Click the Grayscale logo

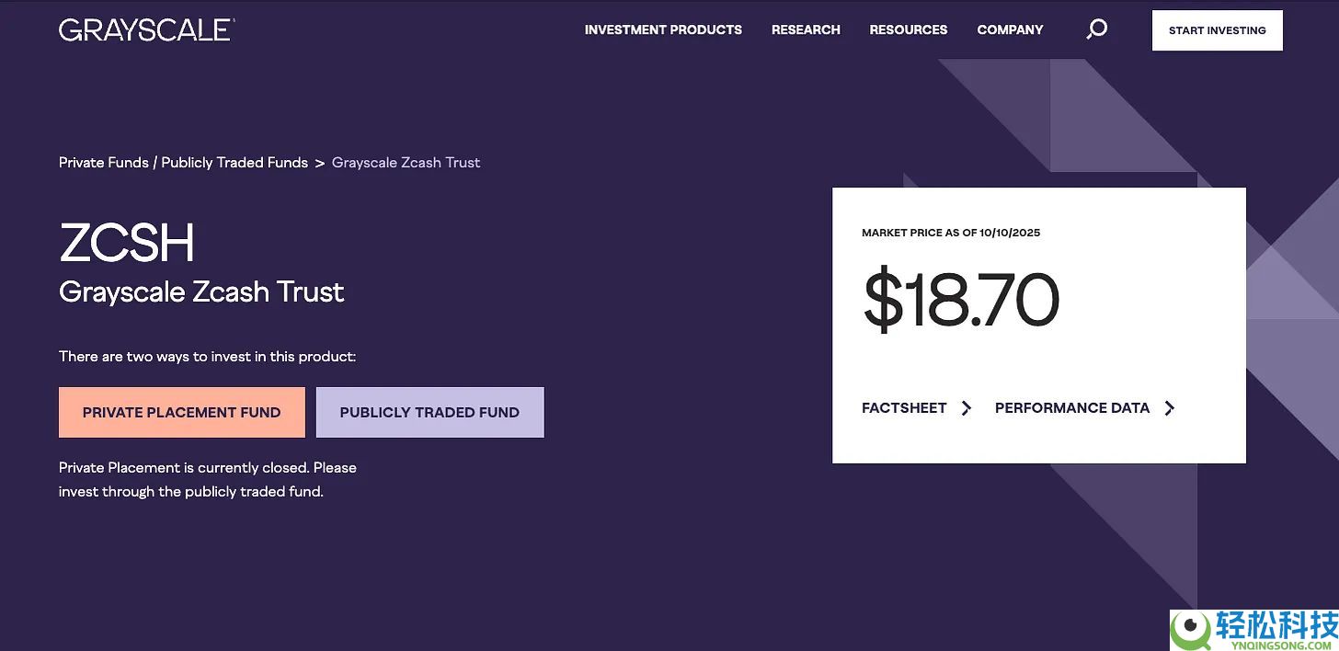click(147, 29)
